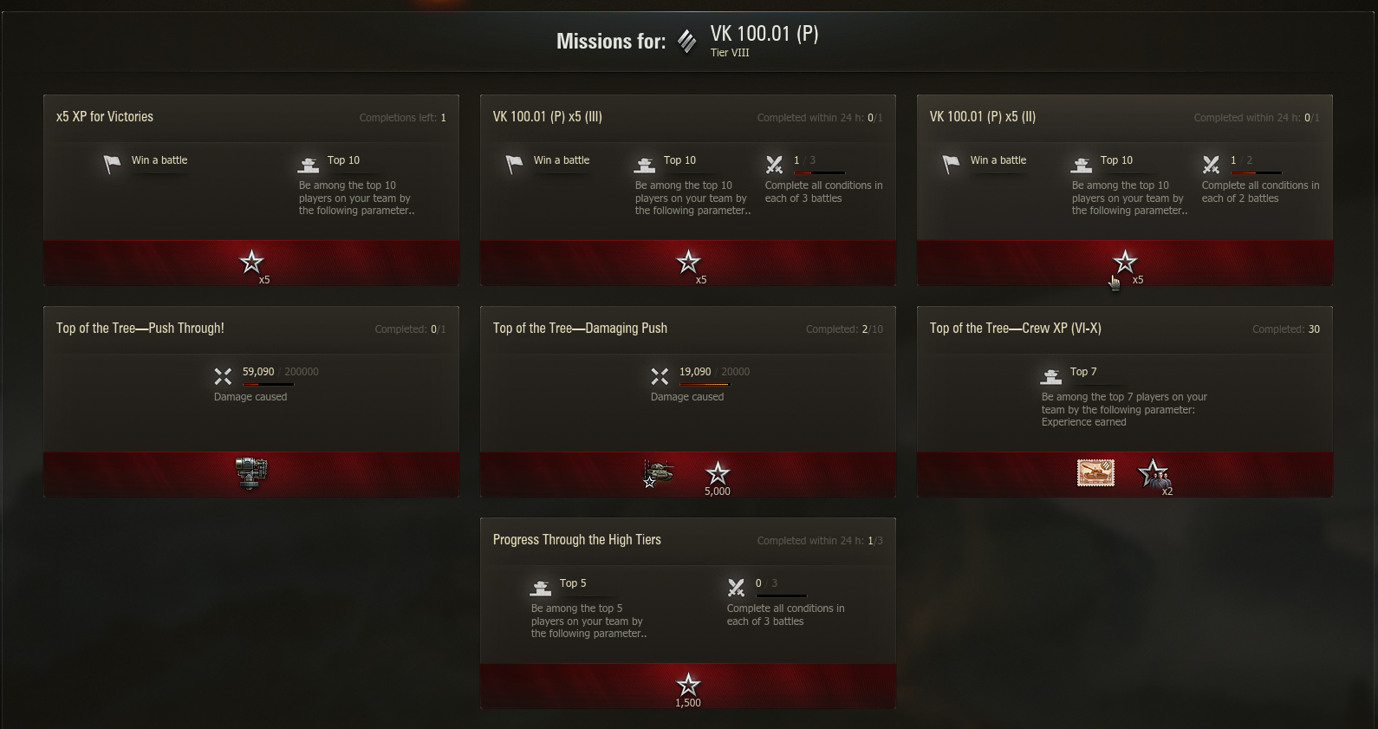Click the 59,090 / 200000 damage progress bar
Viewport: 1378px width, 729px height.
click(x=268, y=384)
